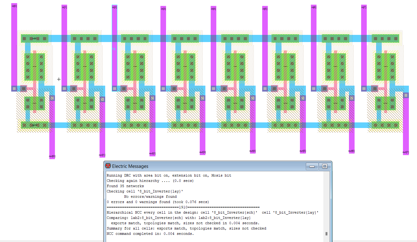The image size is (417, 242).
Task: Click "Checking cell '8_bit_Inverter{lay}'" line
Action: [x=145, y=191]
